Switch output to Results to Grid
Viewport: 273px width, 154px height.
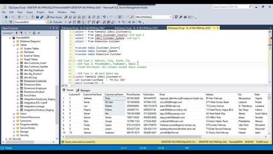coord(108,22)
